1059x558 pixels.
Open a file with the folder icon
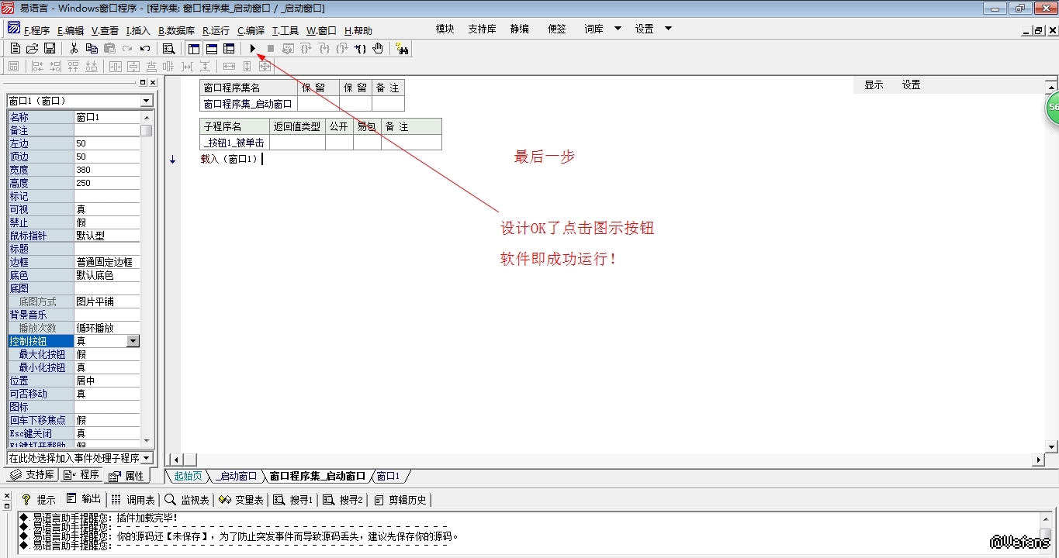(x=33, y=48)
